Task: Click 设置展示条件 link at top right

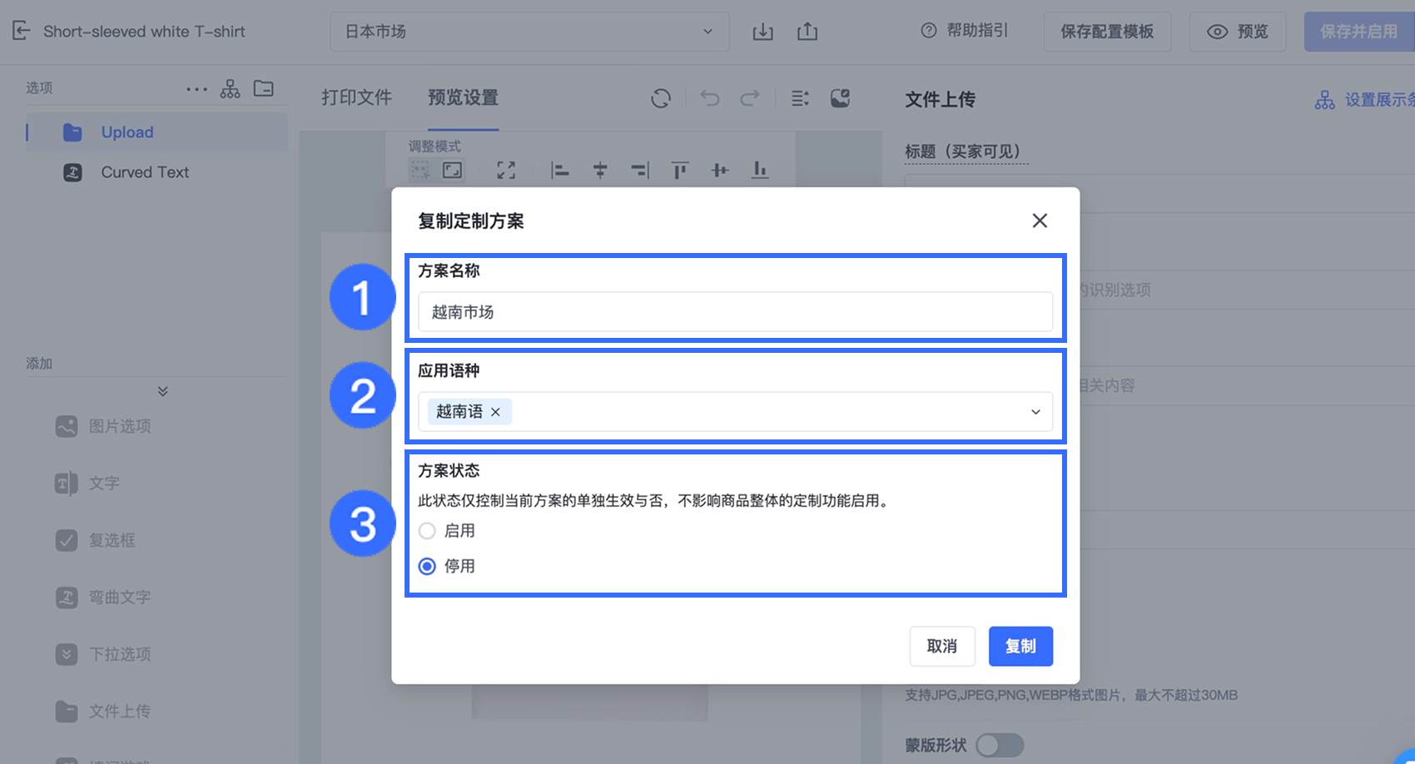Action: 1365,100
